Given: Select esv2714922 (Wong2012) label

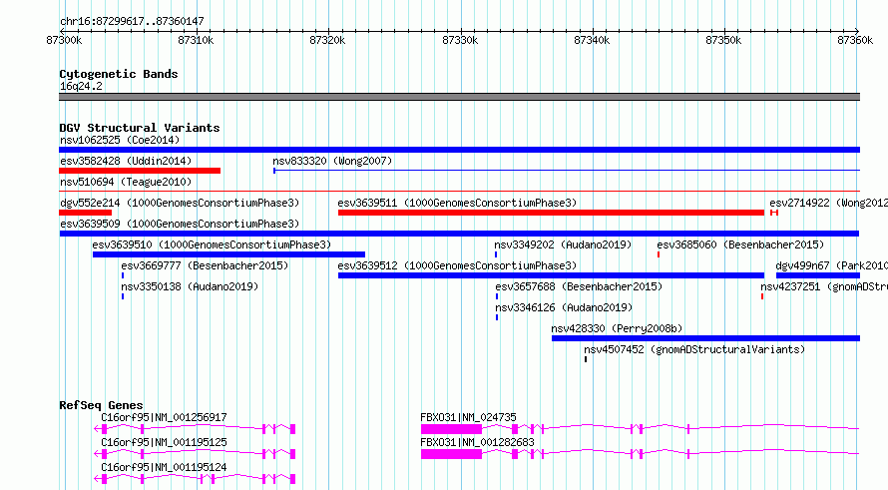Looking at the screenshot, I should [x=828, y=203].
